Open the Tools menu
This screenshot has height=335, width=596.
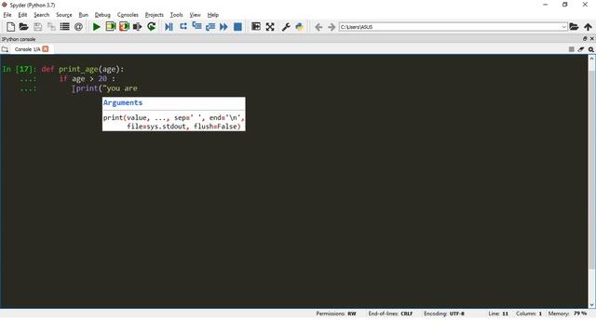point(176,15)
